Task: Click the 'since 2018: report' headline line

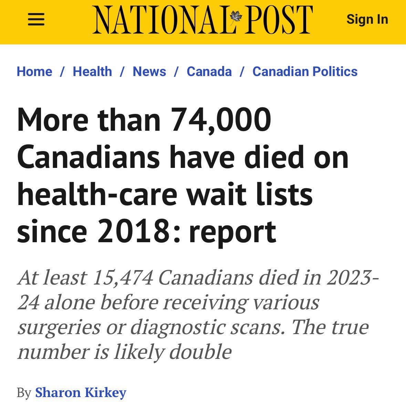Action: click(147, 232)
